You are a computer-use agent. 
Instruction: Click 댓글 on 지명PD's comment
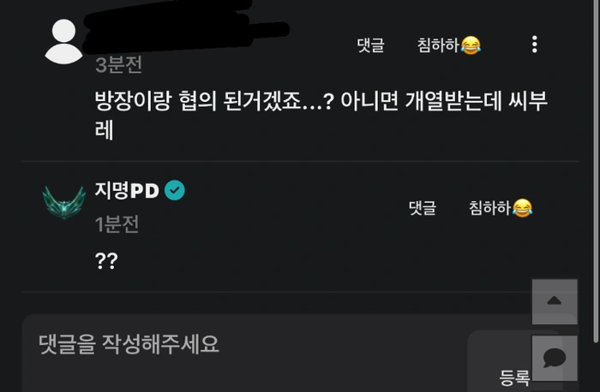422,208
